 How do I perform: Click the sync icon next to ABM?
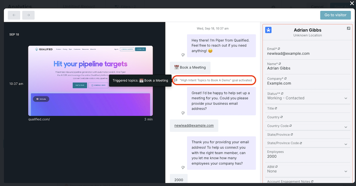pos(277,167)
